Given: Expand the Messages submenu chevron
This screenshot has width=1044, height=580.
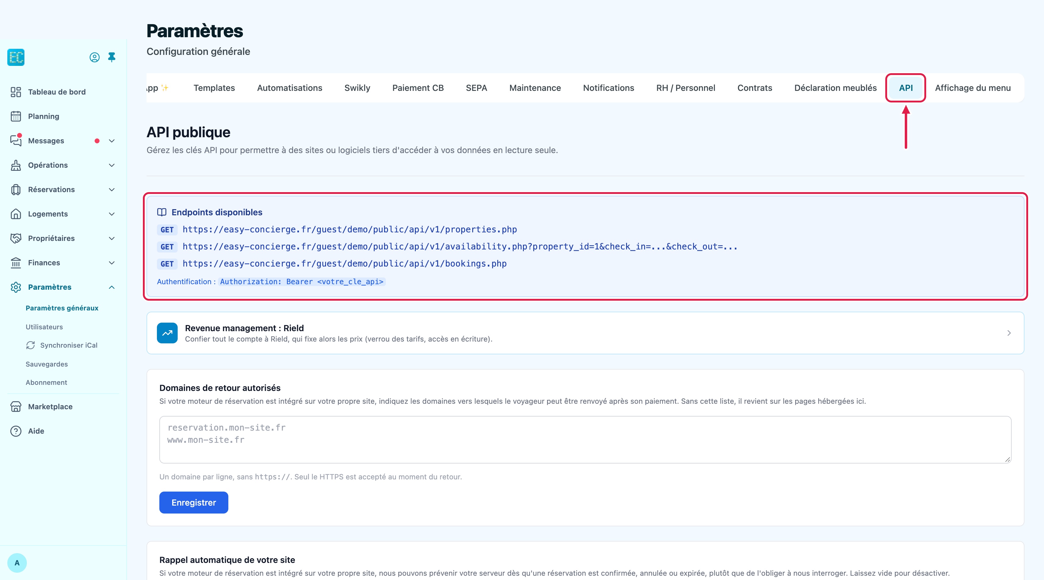Looking at the screenshot, I should [112, 141].
